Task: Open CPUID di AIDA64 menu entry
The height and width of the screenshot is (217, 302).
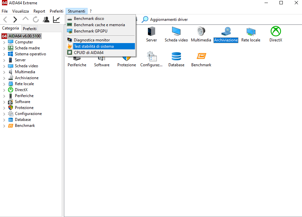Action: tap(101, 53)
